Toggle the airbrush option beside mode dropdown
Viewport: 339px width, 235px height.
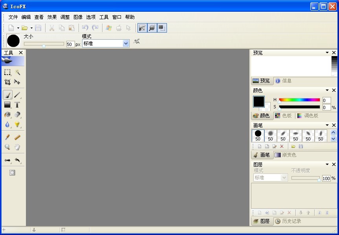pos(137,42)
